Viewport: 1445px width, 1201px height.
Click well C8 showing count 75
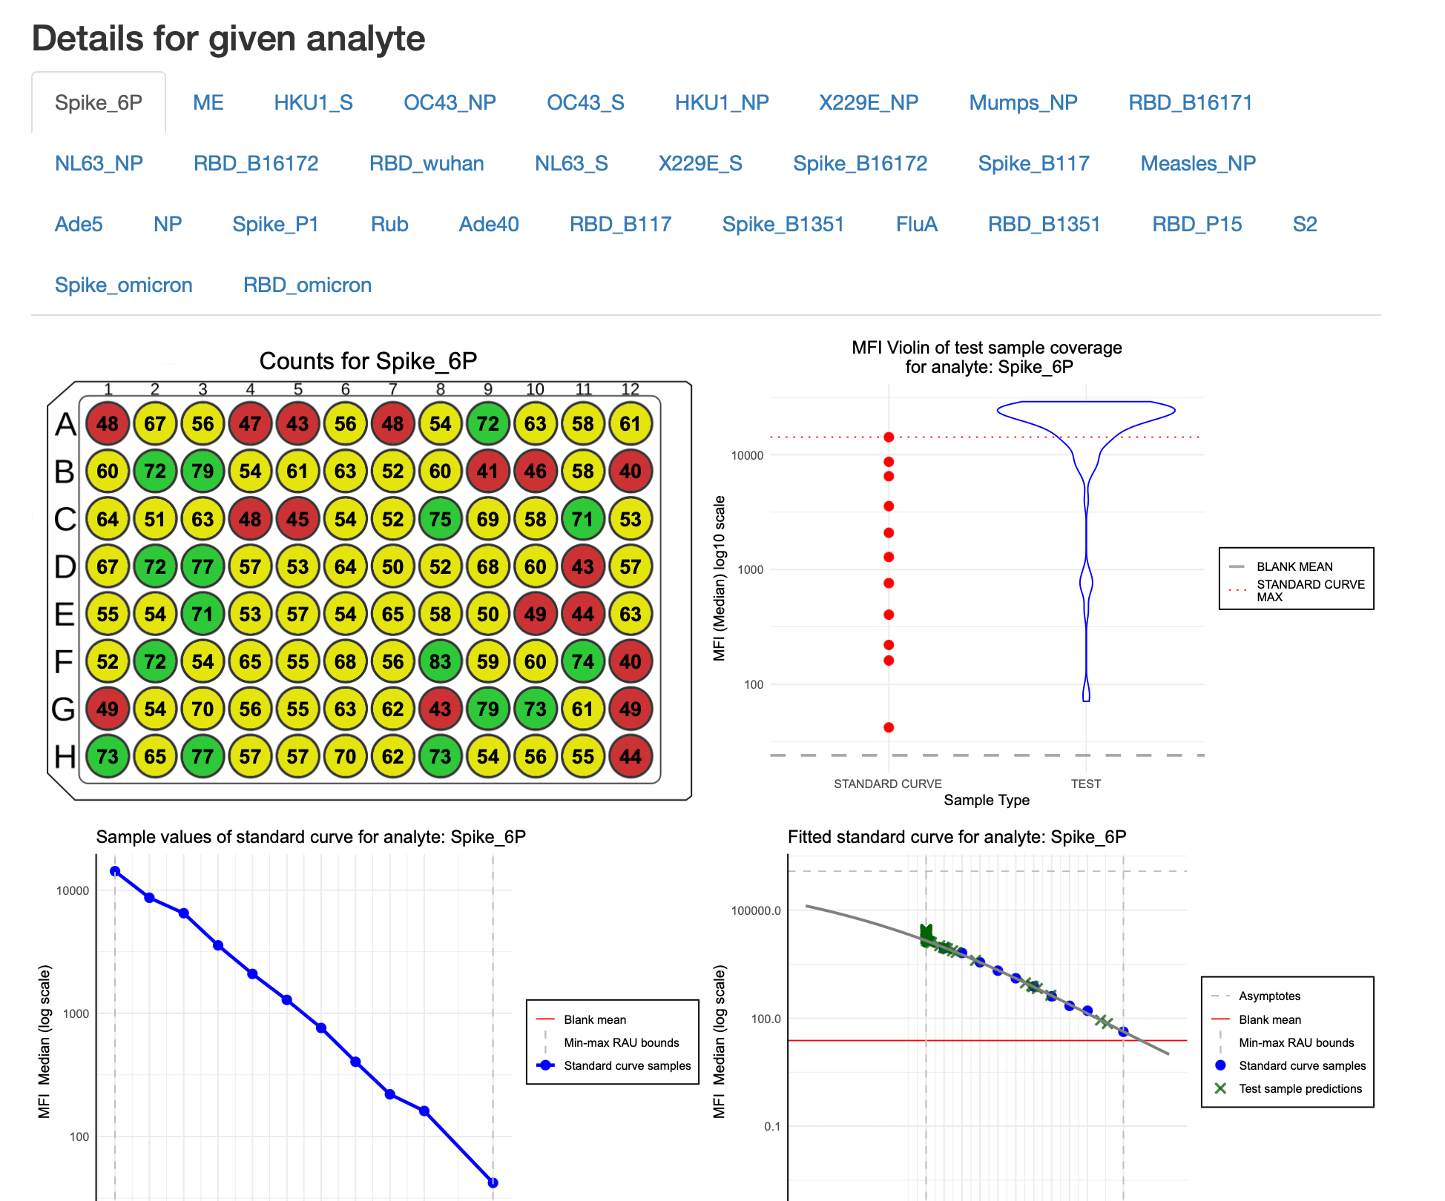point(441,519)
